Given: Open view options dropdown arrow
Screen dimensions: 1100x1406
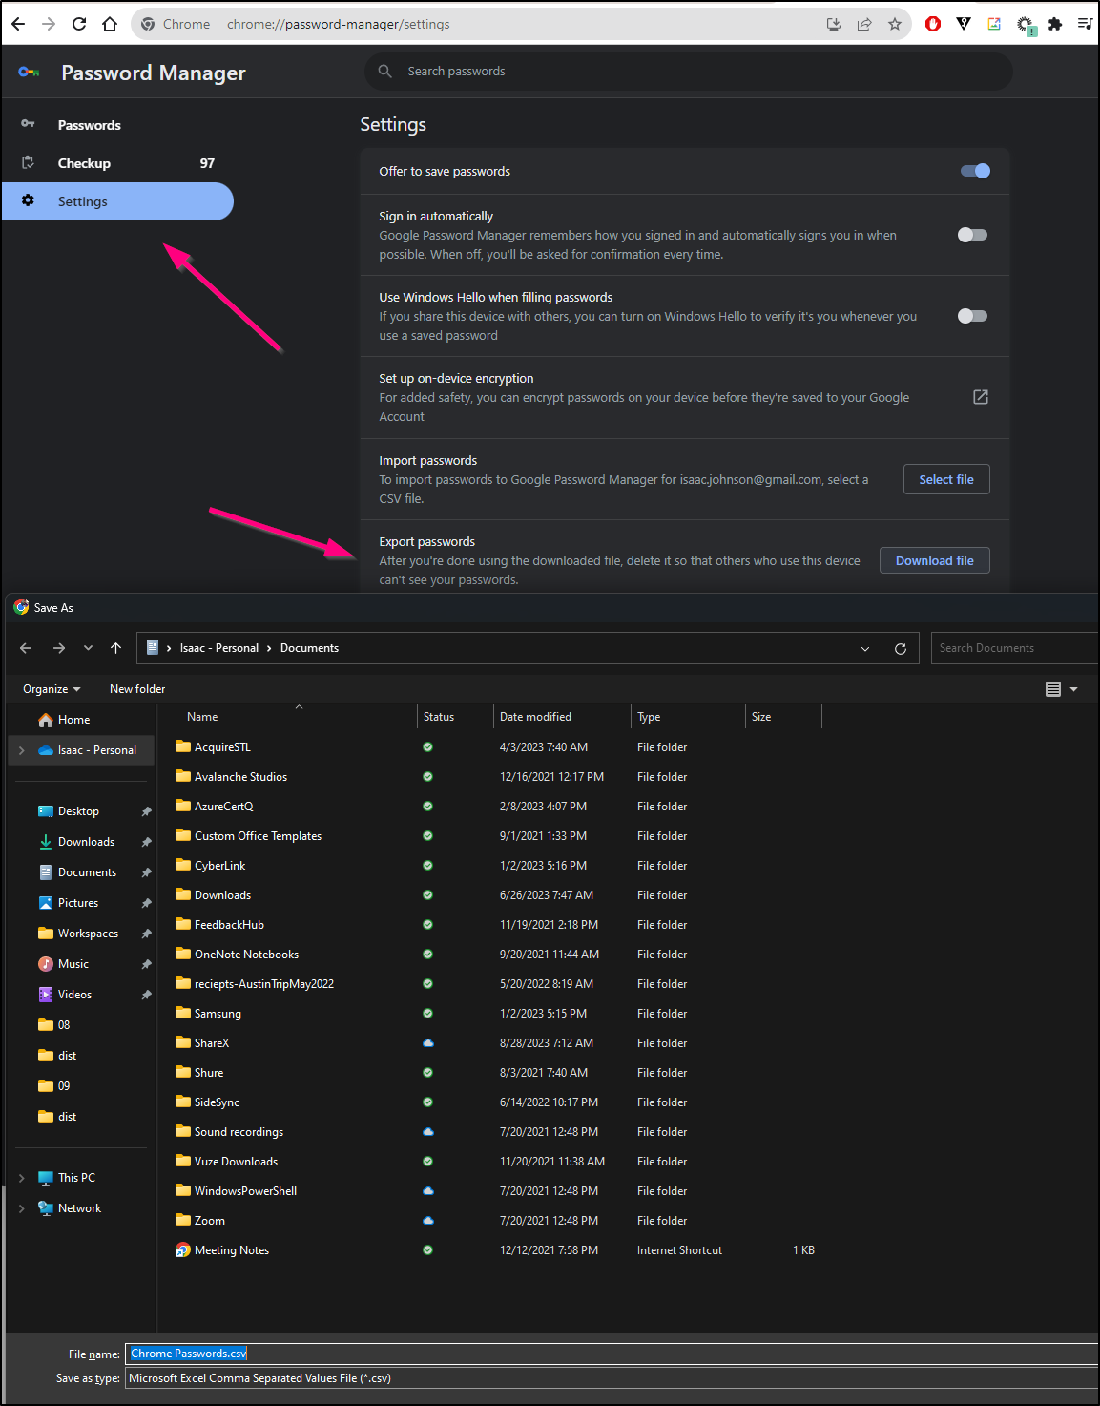Looking at the screenshot, I should pyautogui.click(x=1074, y=689).
